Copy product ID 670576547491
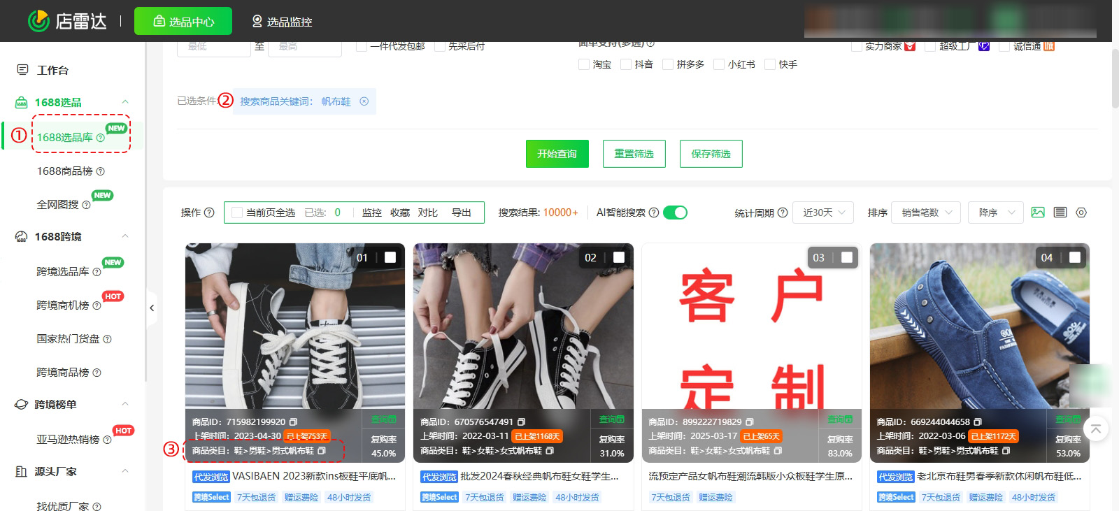Viewport: 1119px width, 511px height. [521, 422]
